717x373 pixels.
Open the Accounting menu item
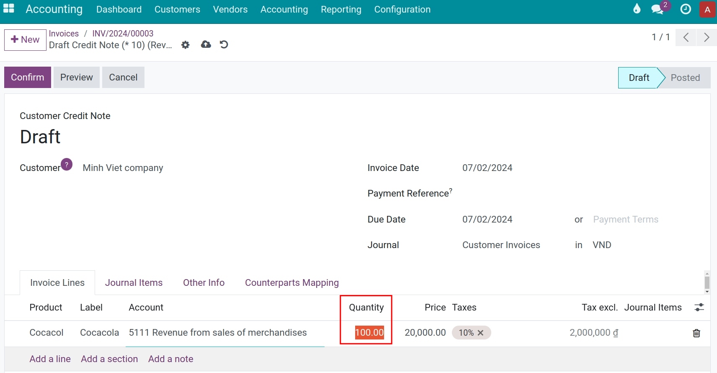[x=284, y=9]
